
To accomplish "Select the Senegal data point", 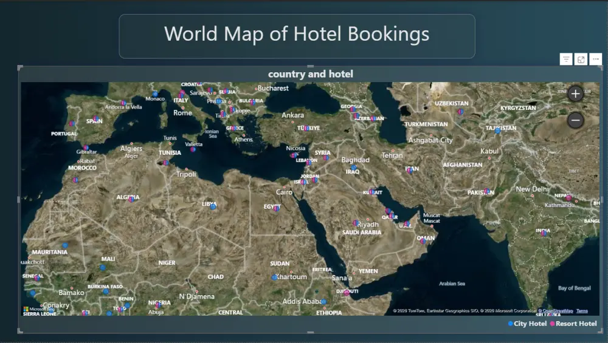I will [37, 277].
